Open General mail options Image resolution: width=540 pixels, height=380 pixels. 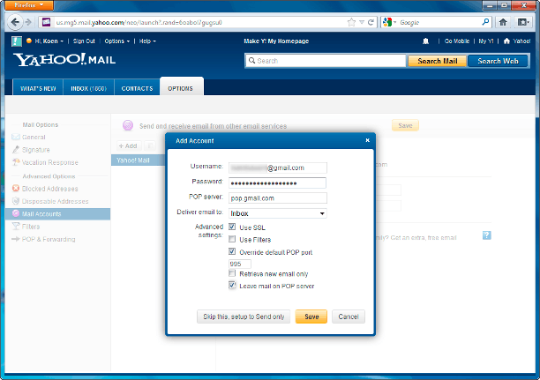pyautogui.click(x=34, y=137)
